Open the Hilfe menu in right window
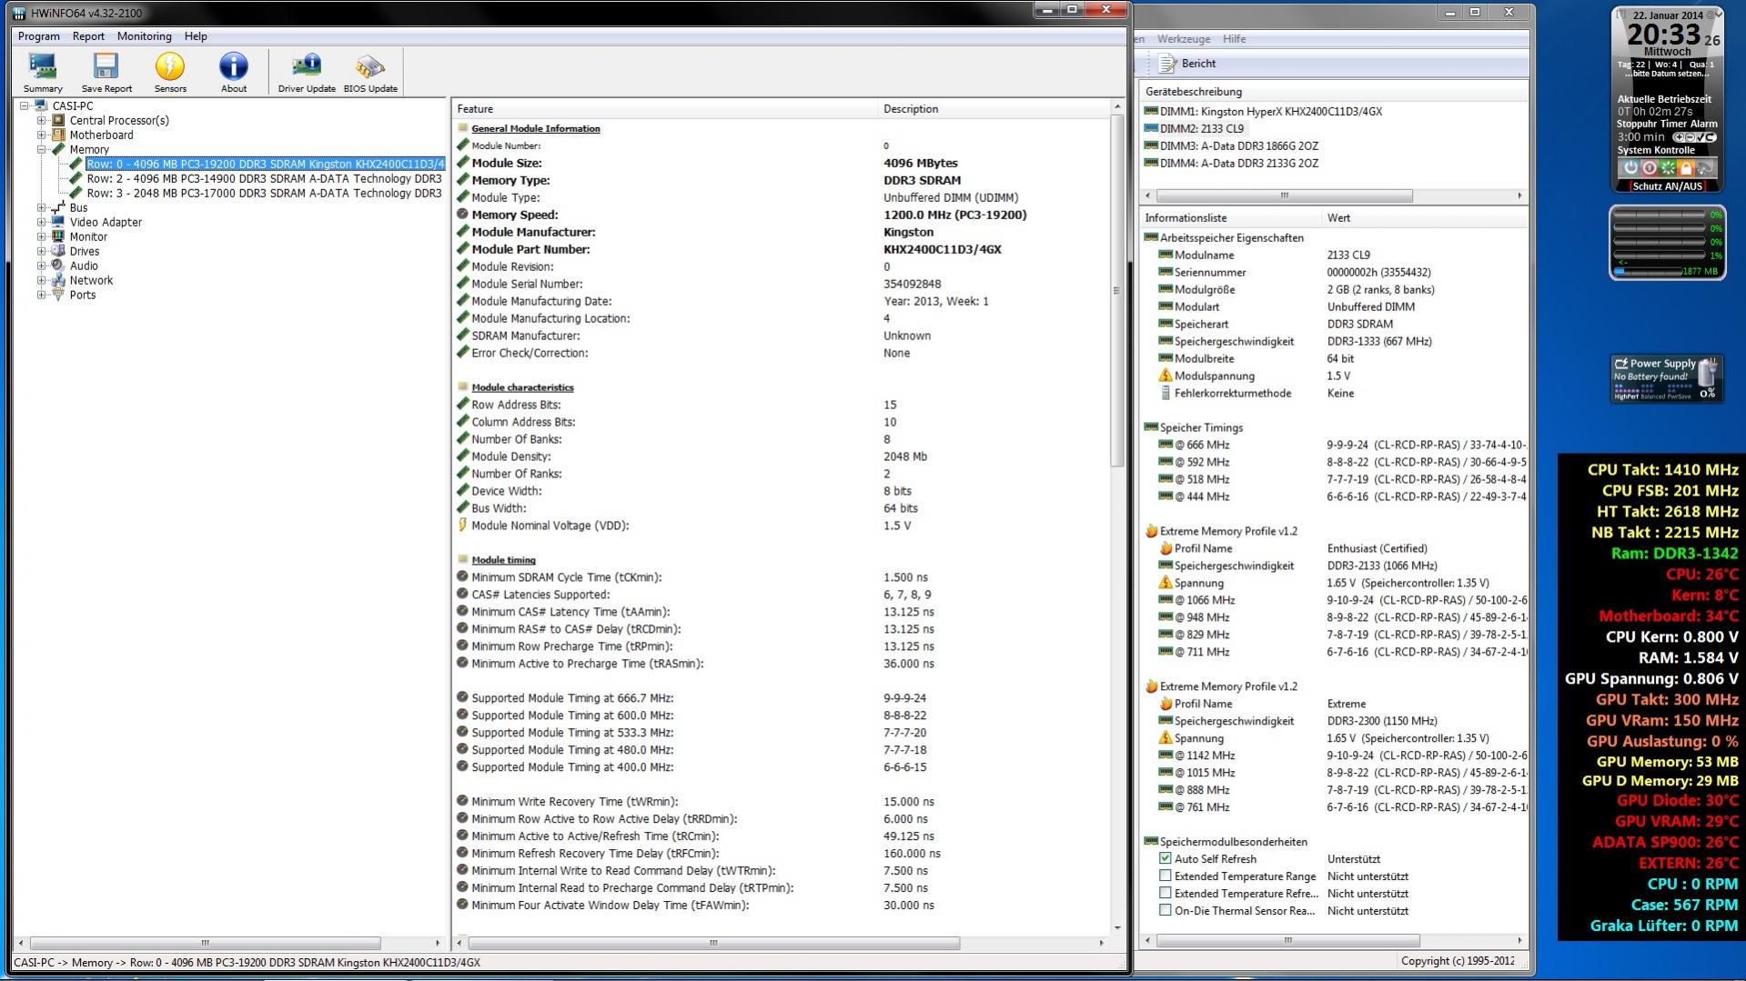 click(1234, 39)
